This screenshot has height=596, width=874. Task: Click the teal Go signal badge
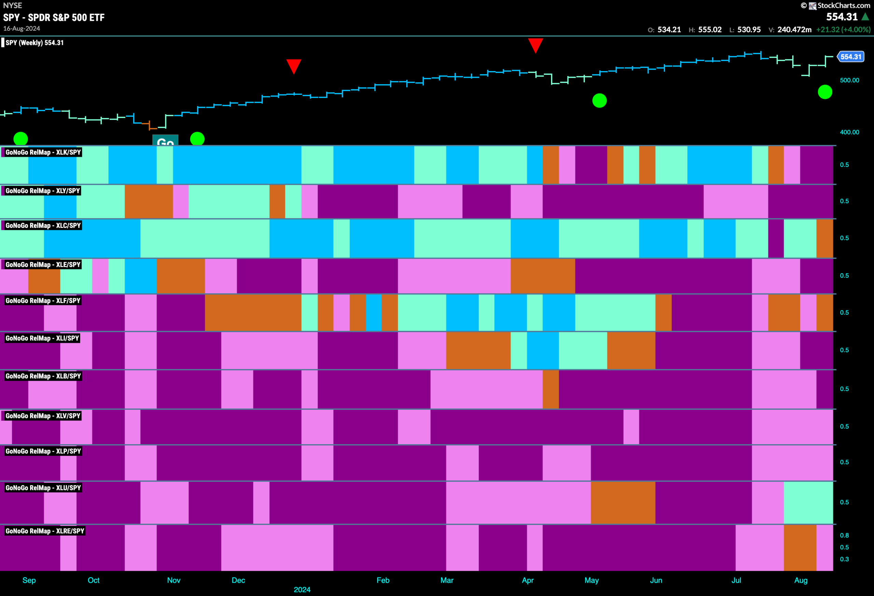[x=166, y=140]
